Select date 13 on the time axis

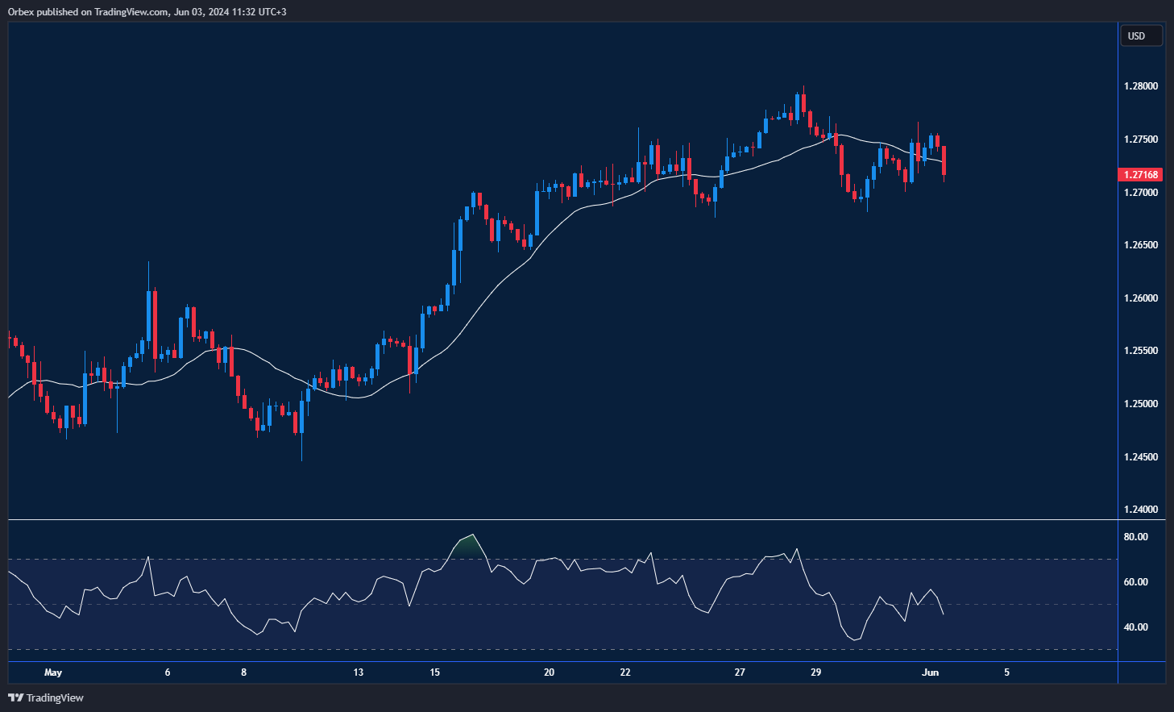coord(358,672)
